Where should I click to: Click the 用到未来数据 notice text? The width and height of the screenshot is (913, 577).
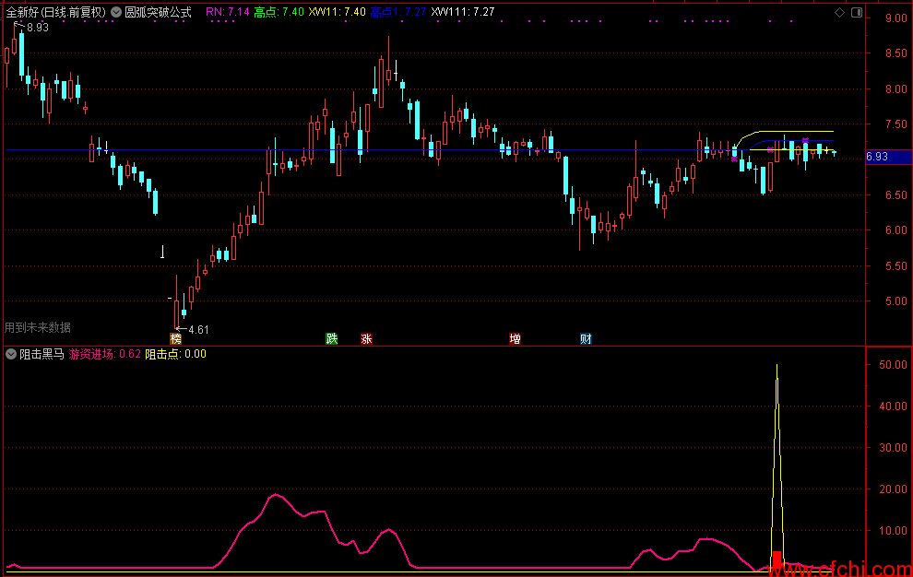[38, 328]
